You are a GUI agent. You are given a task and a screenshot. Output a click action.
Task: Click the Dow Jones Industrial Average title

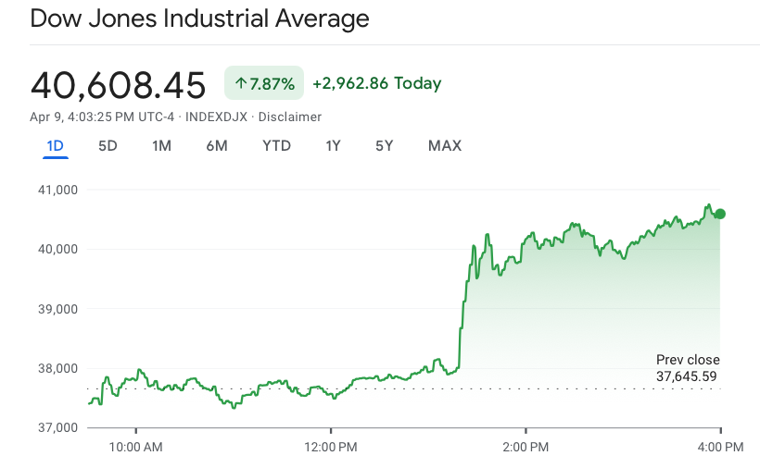199,18
